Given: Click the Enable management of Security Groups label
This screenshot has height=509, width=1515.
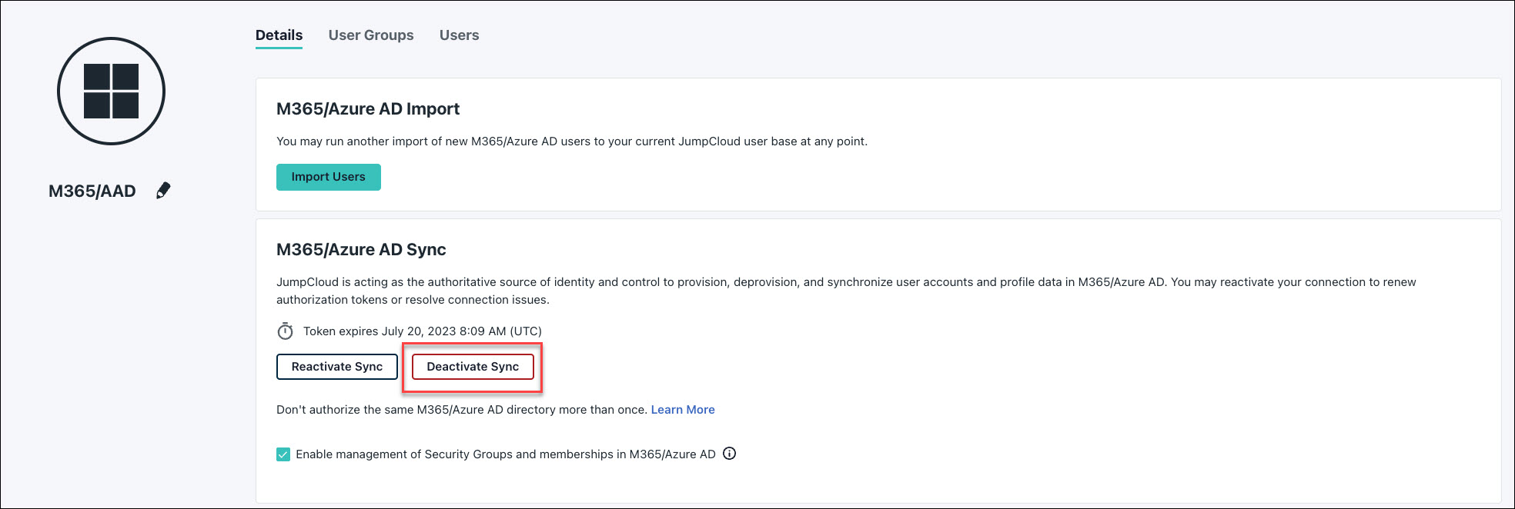Looking at the screenshot, I should click(505, 454).
